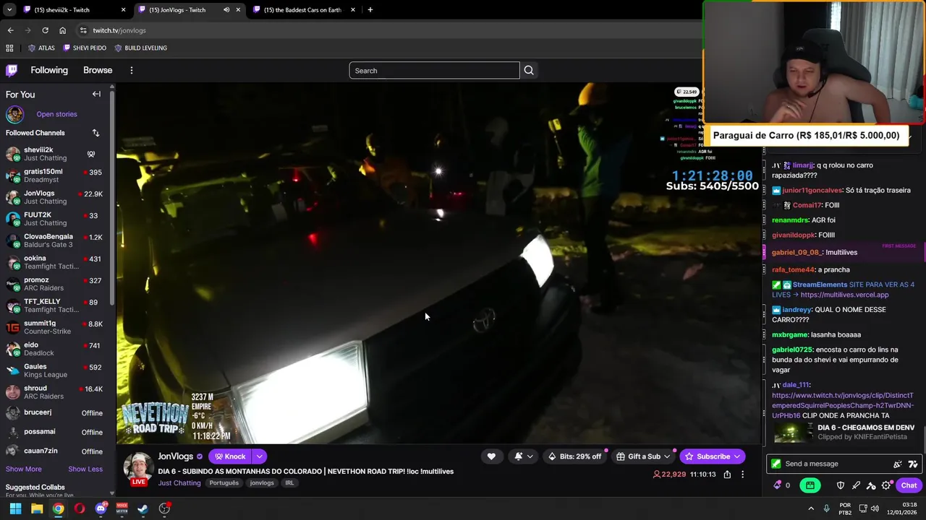Viewport: 926px width, 520px height.
Task: Expand the Knock options arrow
Action: pyautogui.click(x=259, y=456)
